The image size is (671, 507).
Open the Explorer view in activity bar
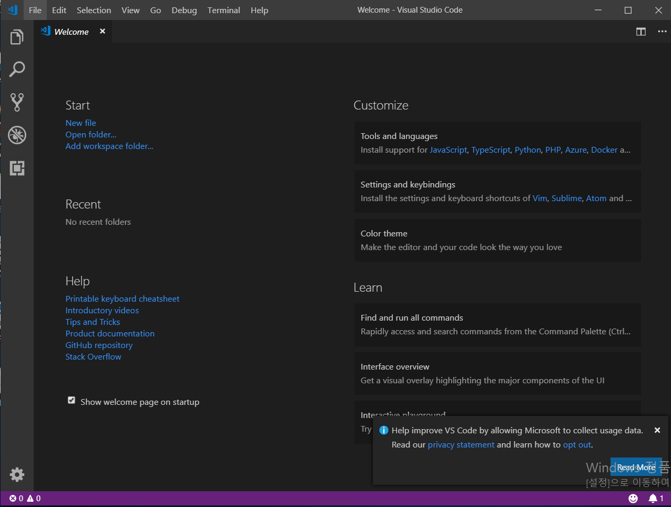(x=17, y=37)
